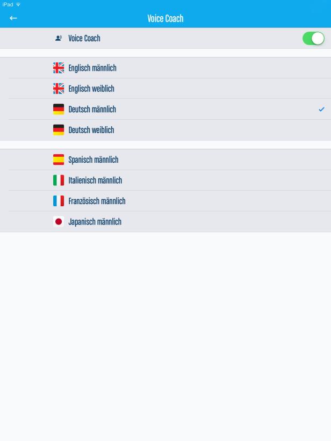Click the Japanese flag icon
331x441 pixels.
(59, 222)
